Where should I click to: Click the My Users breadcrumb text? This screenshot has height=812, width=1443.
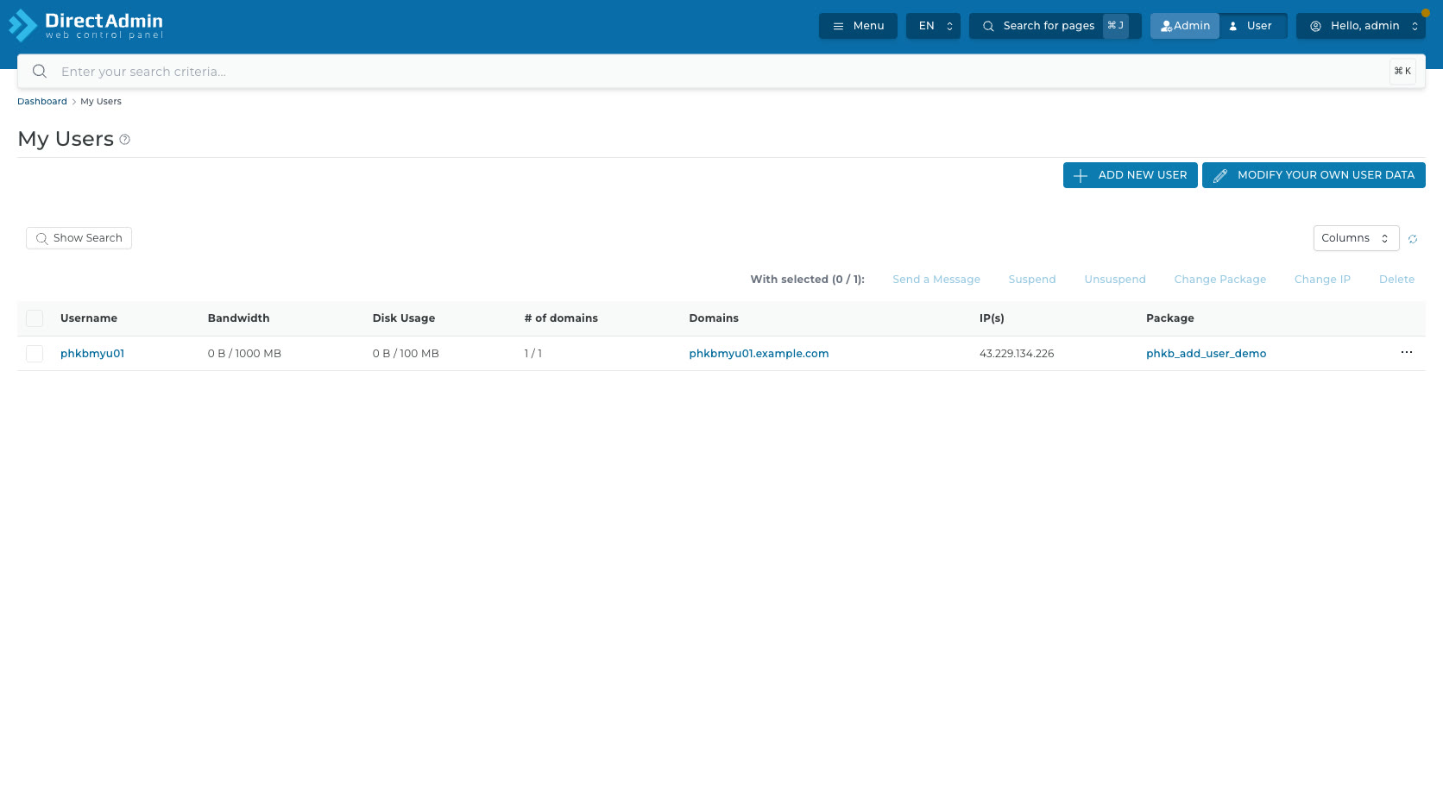pyautogui.click(x=101, y=102)
